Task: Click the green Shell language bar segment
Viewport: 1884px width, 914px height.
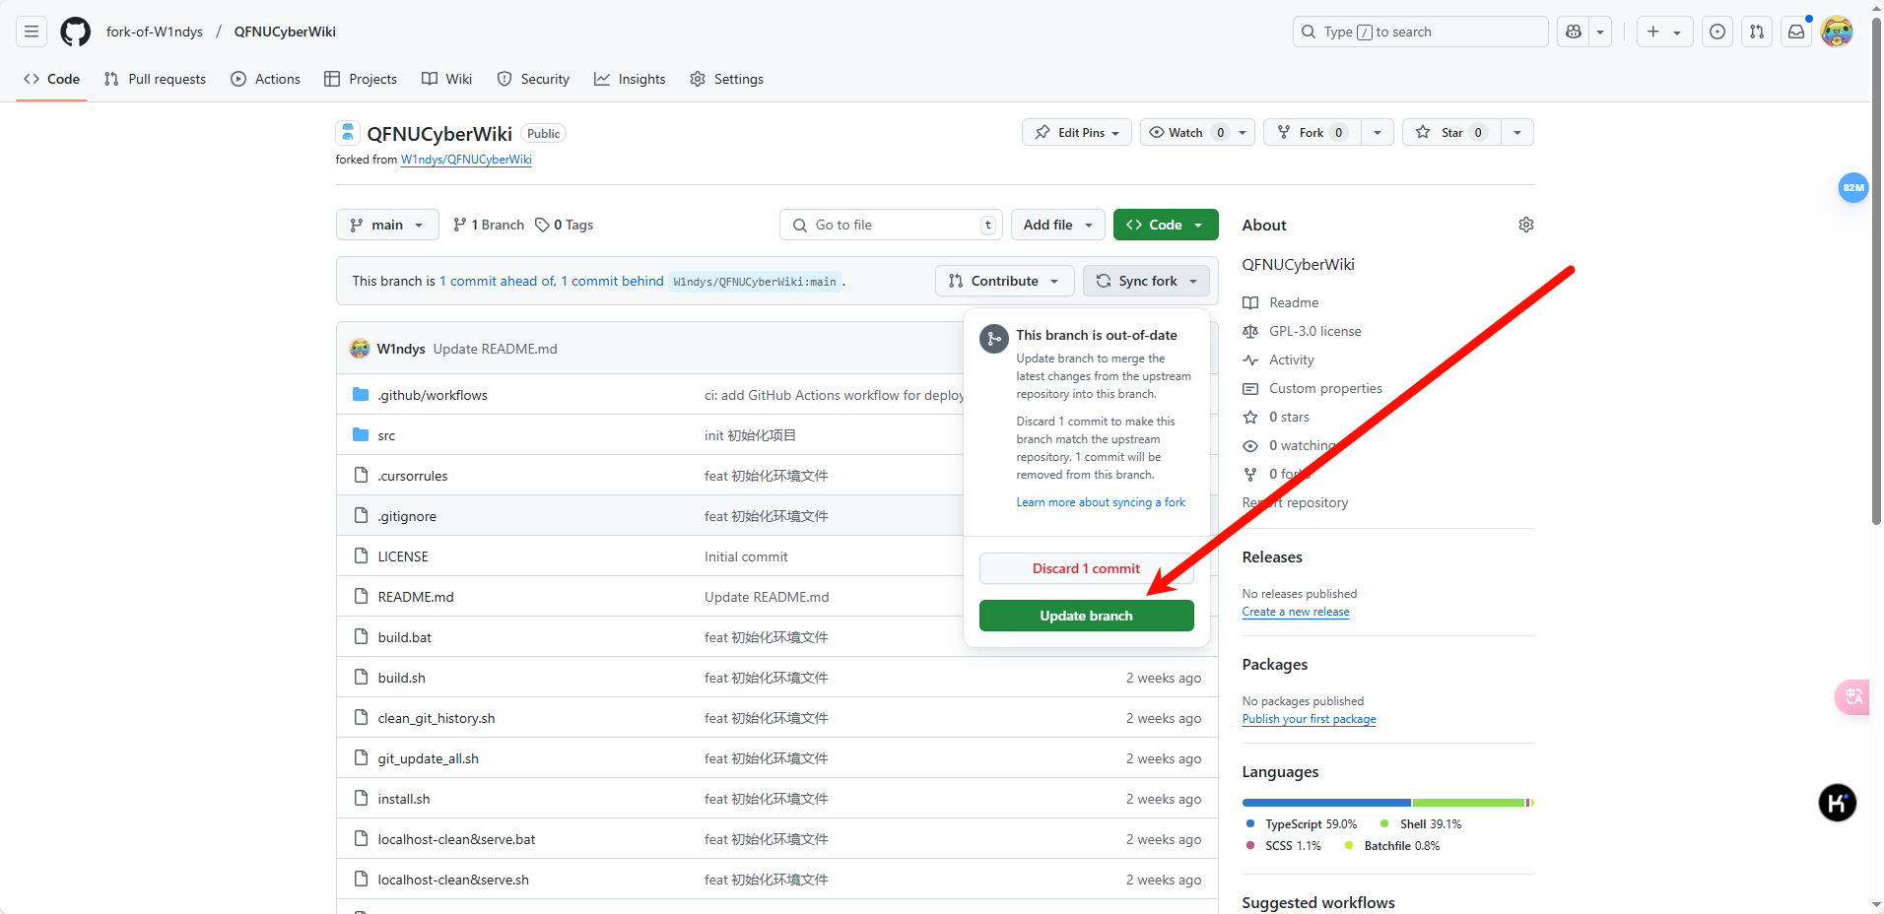Action: tap(1468, 803)
